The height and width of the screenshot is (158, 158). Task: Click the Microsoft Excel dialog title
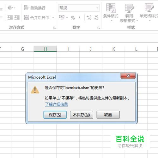(x=42, y=77)
